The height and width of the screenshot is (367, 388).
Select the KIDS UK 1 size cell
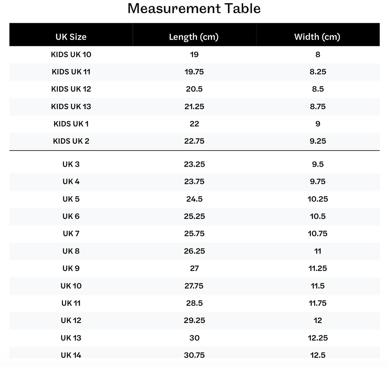(71, 124)
